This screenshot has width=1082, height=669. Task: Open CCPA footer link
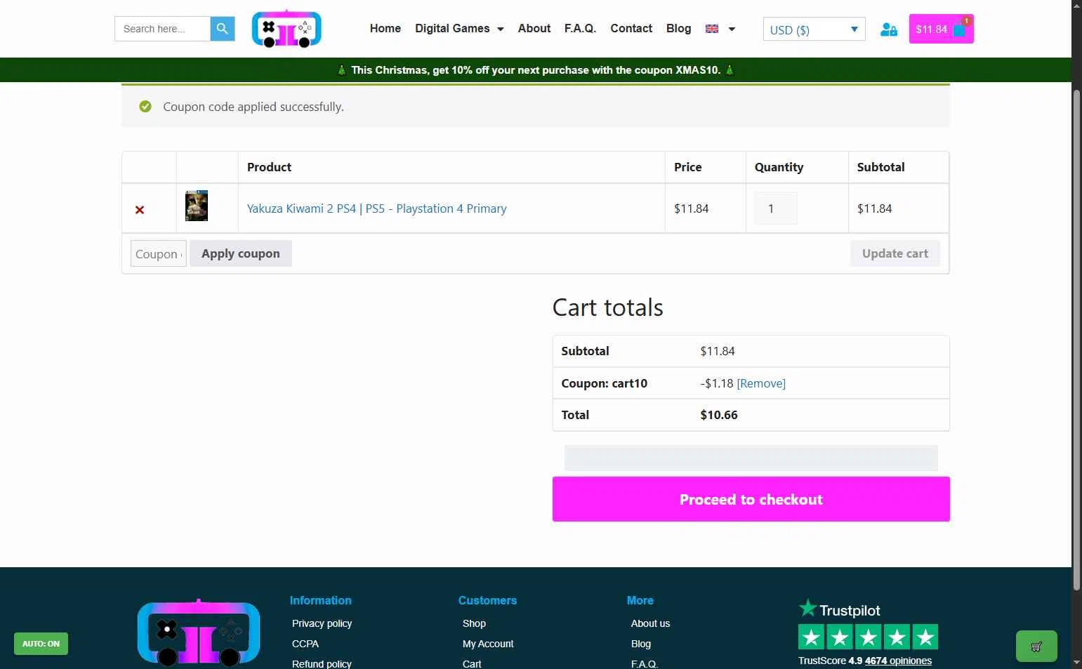pos(305,644)
